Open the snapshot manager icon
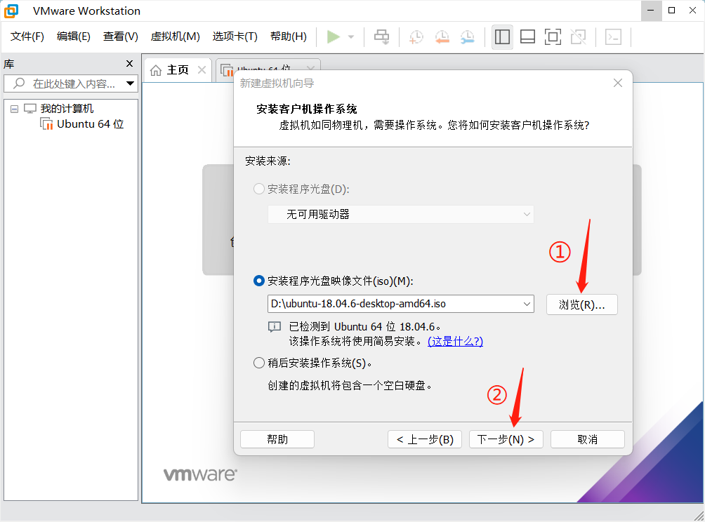The width and height of the screenshot is (705, 522). pyautogui.click(x=468, y=37)
